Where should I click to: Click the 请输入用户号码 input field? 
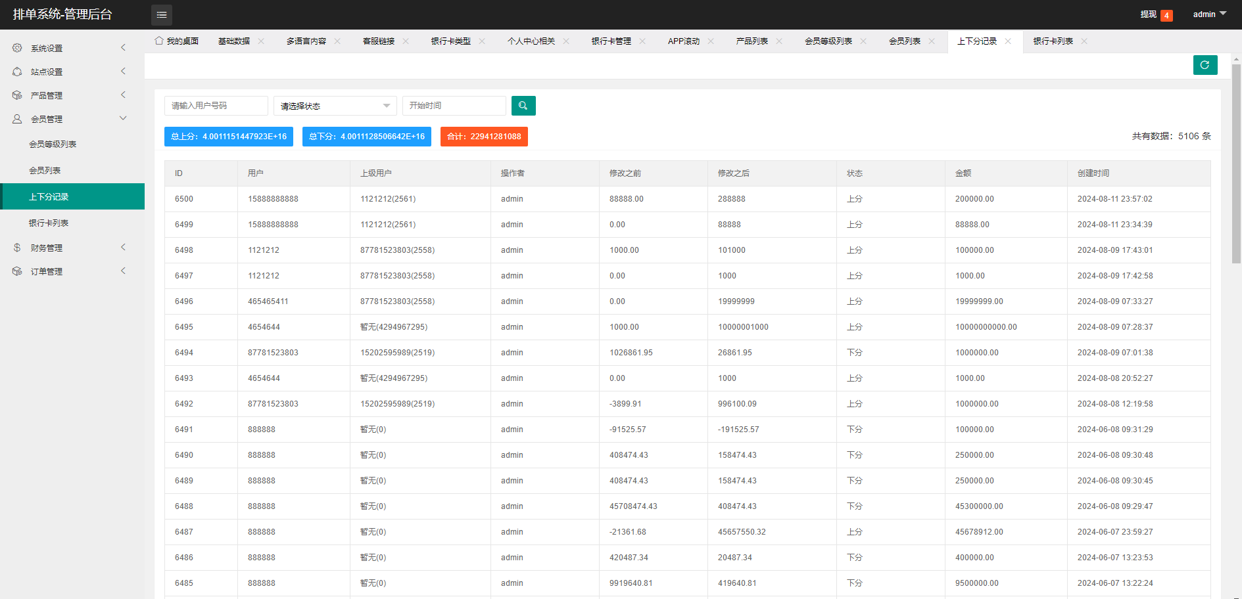point(216,106)
